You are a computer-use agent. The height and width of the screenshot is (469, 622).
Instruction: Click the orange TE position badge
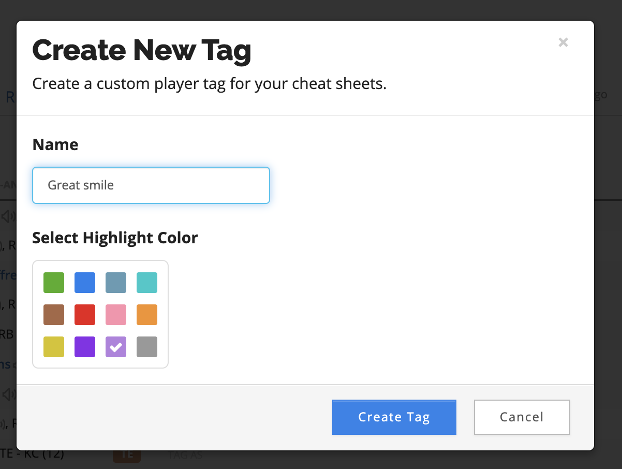click(127, 455)
